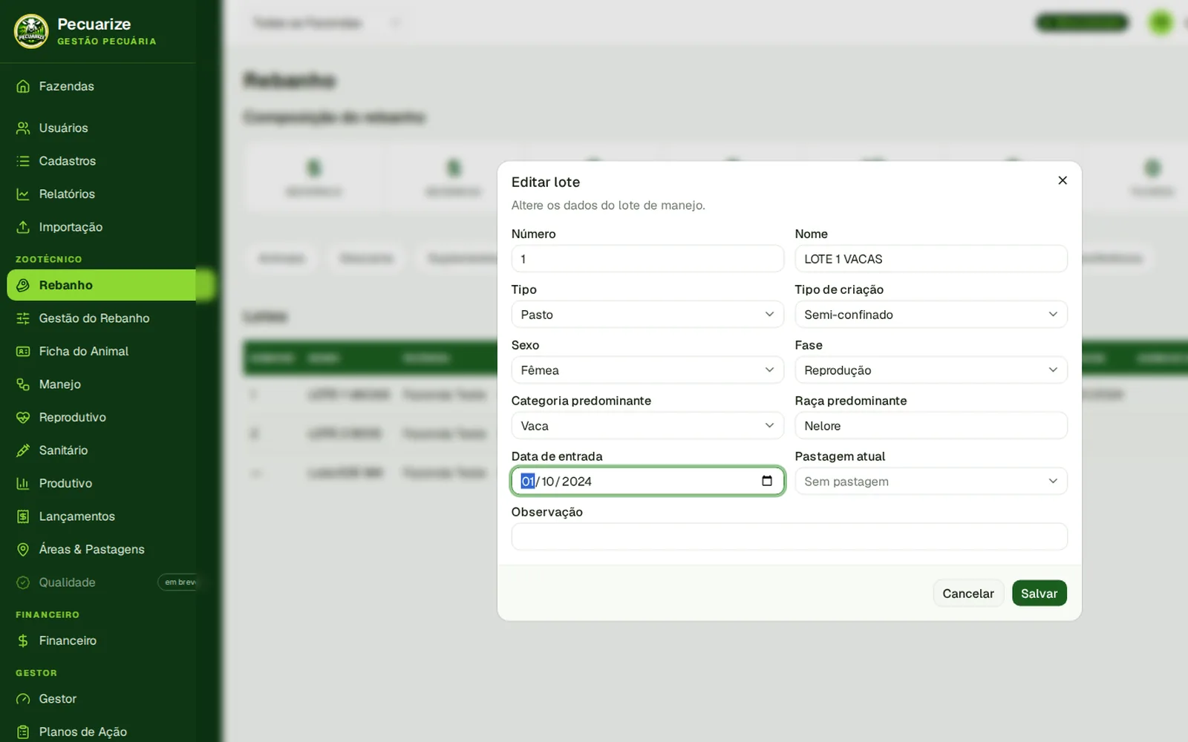
Task: Open Pastagem atual dropdown
Action: point(931,482)
